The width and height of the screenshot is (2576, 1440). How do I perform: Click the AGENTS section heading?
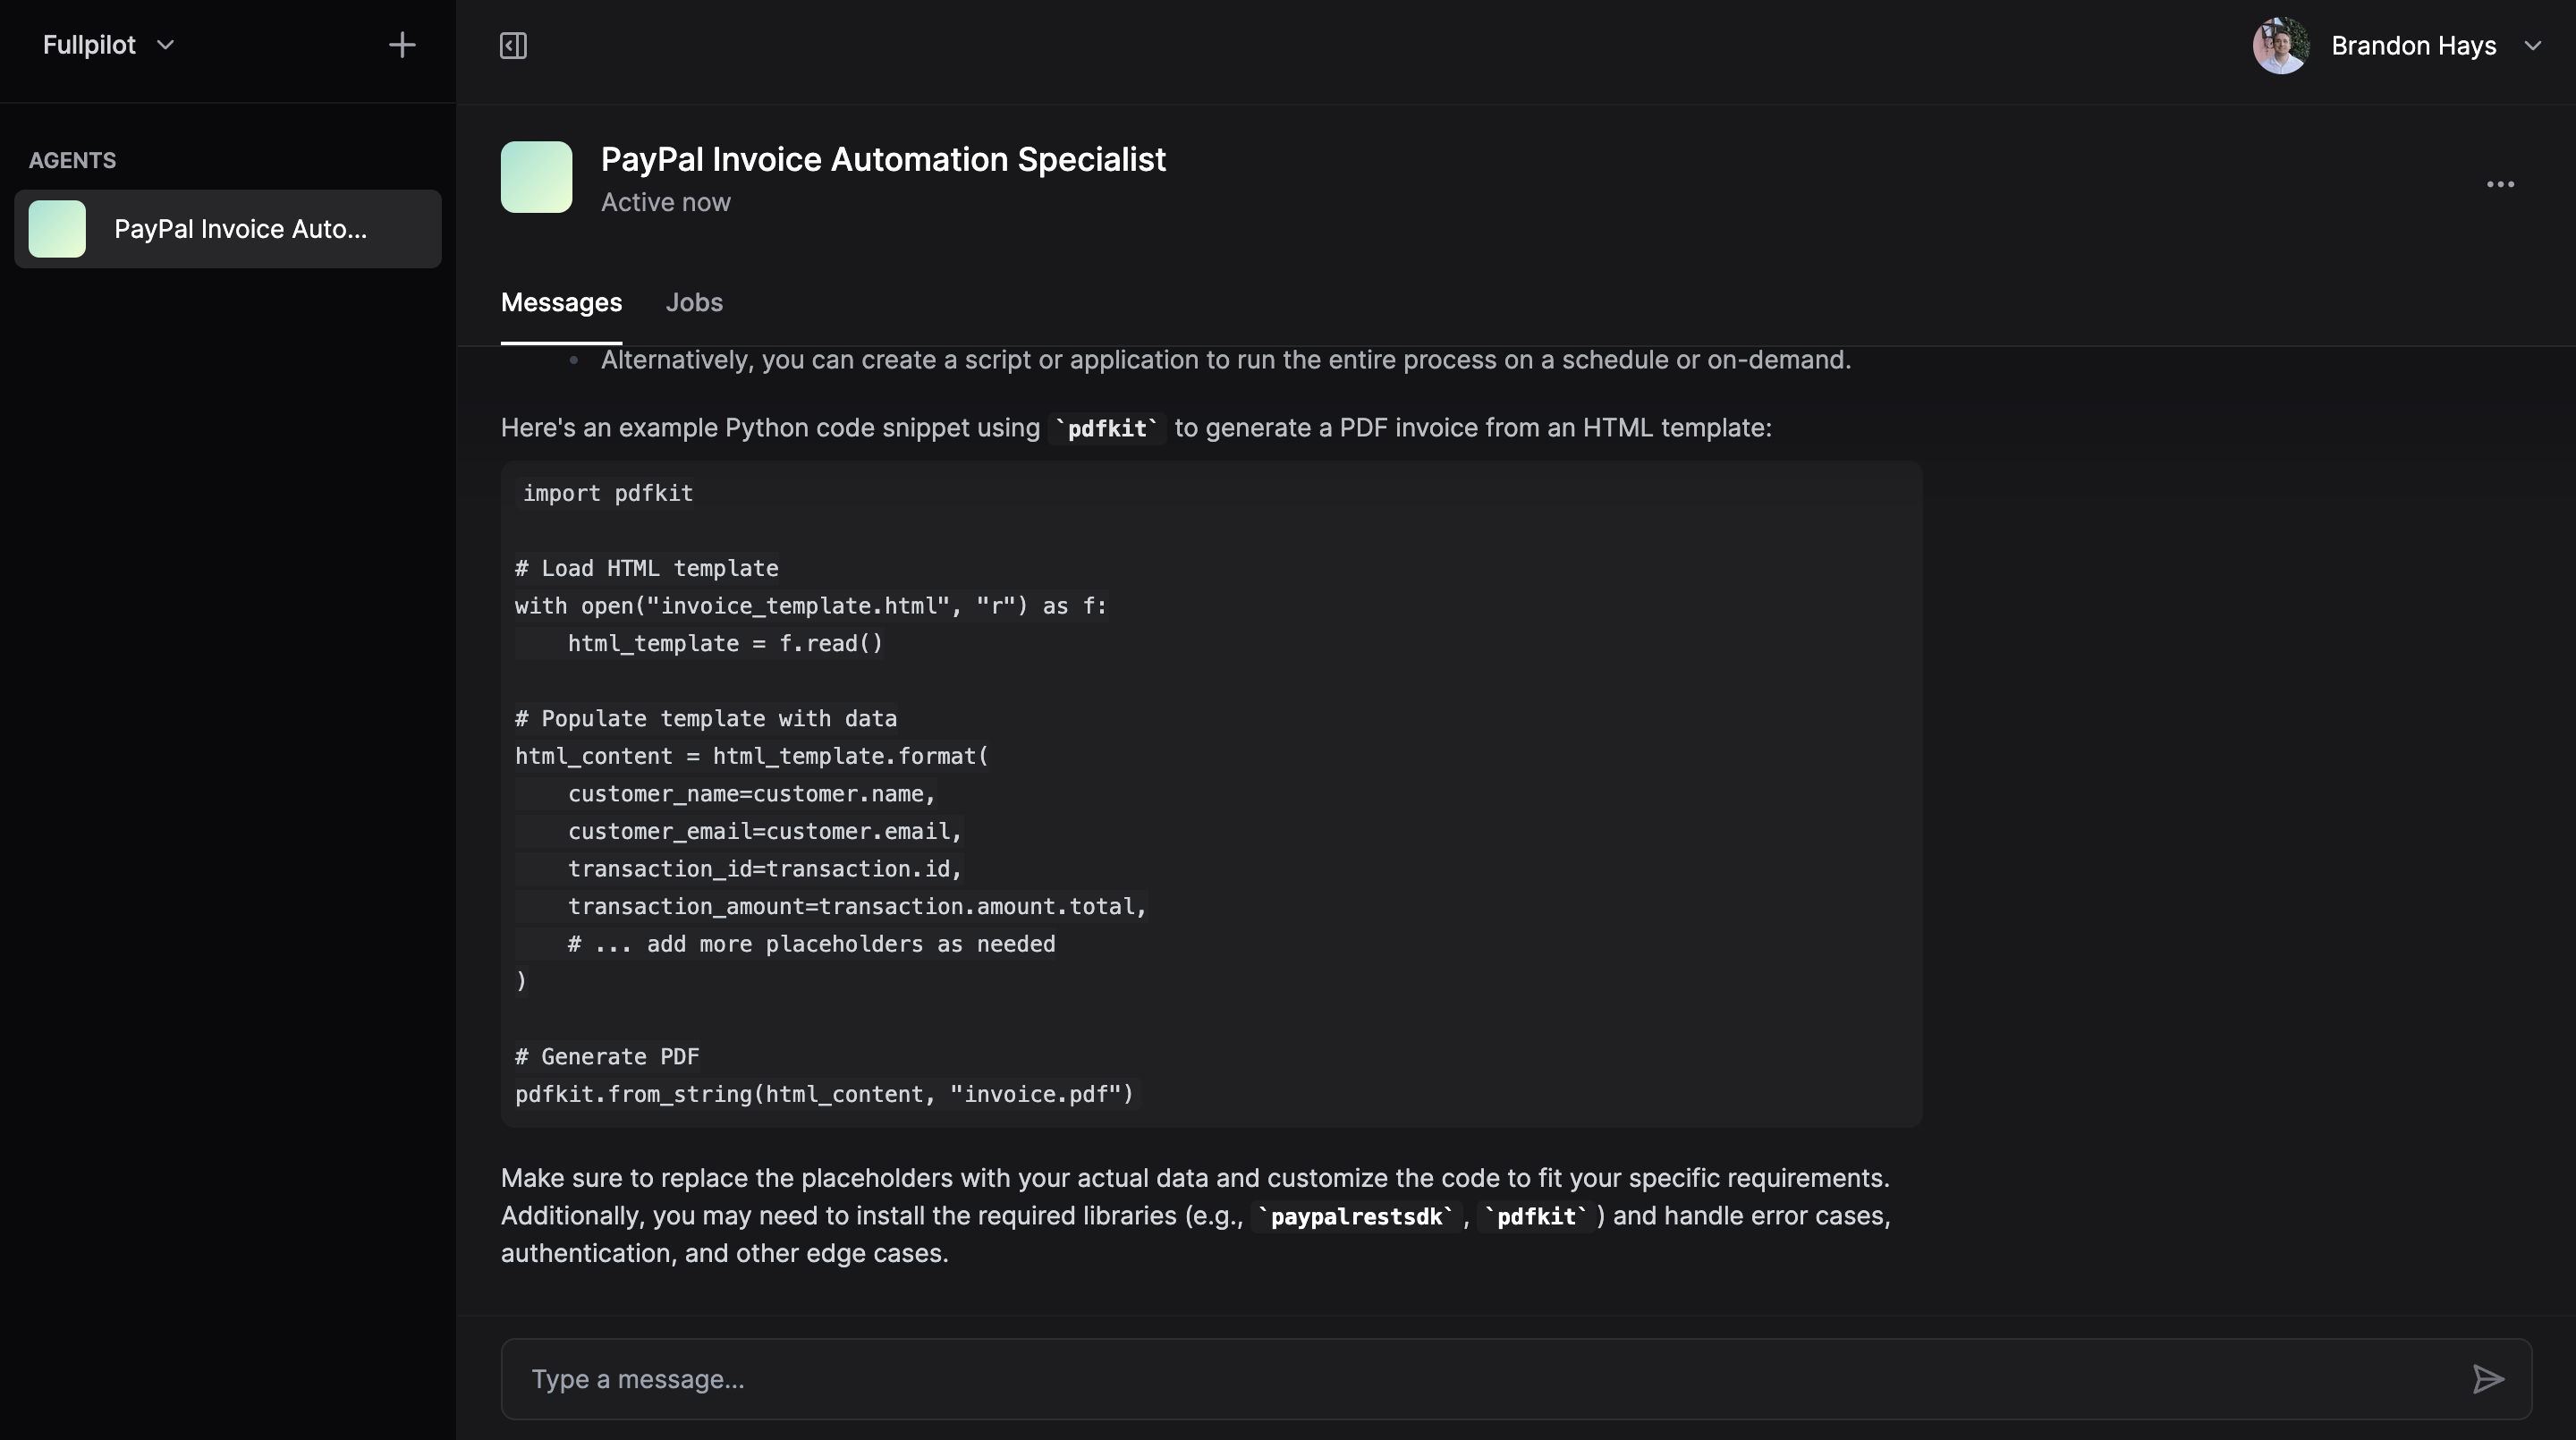[72, 160]
